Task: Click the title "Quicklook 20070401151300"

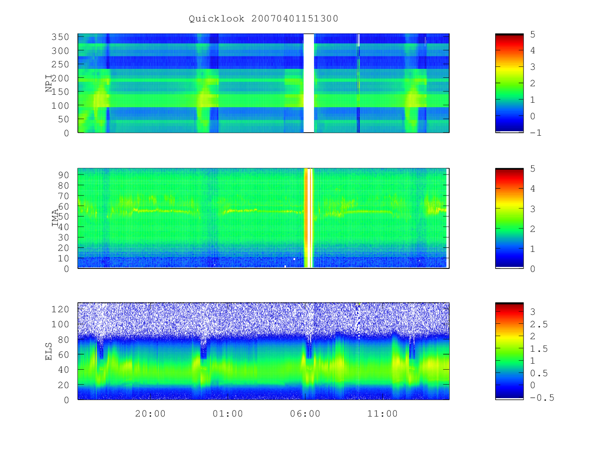Action: (x=263, y=19)
